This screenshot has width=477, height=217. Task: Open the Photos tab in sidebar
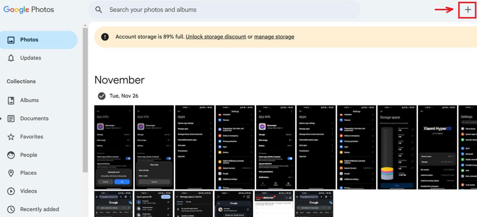(x=39, y=40)
